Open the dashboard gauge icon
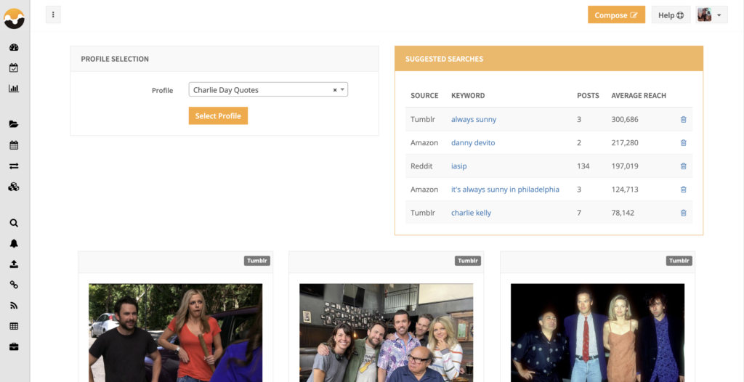The width and height of the screenshot is (744, 382). 14,47
